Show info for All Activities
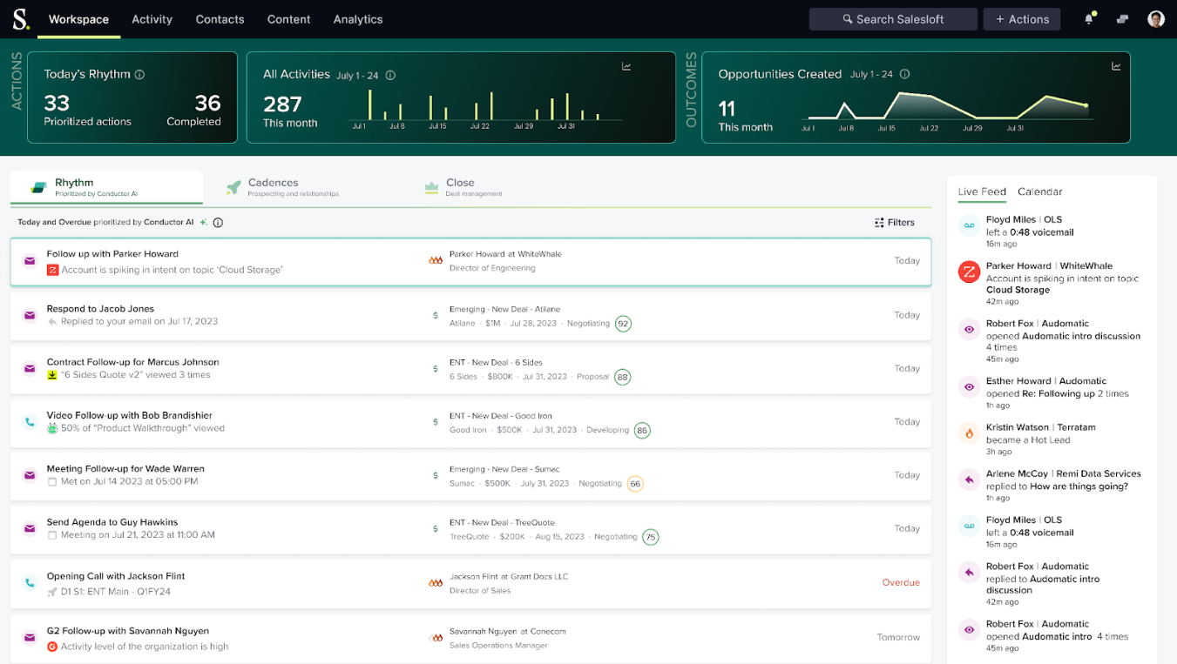 coord(390,76)
